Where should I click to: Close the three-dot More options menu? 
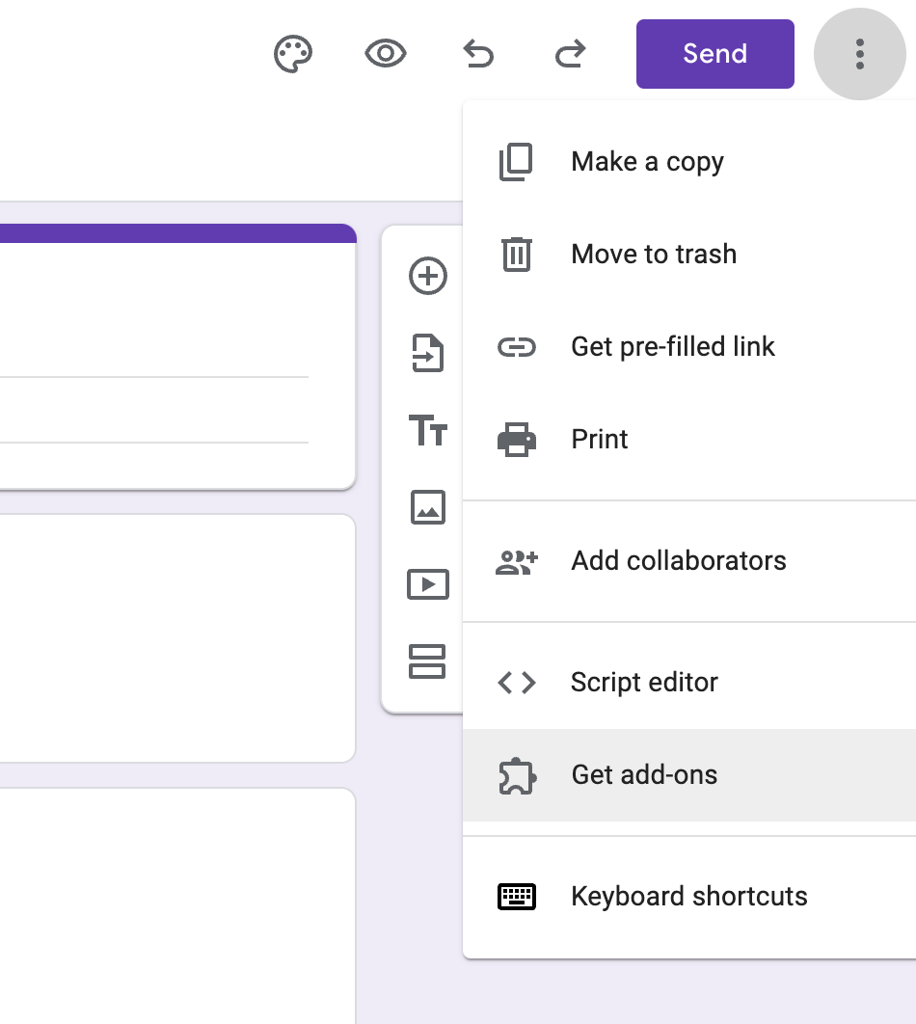pyautogui.click(x=860, y=54)
